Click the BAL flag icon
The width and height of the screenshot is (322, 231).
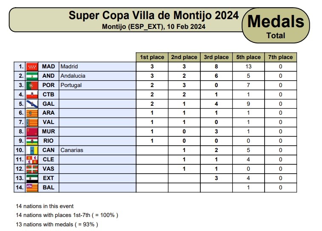click(32, 187)
